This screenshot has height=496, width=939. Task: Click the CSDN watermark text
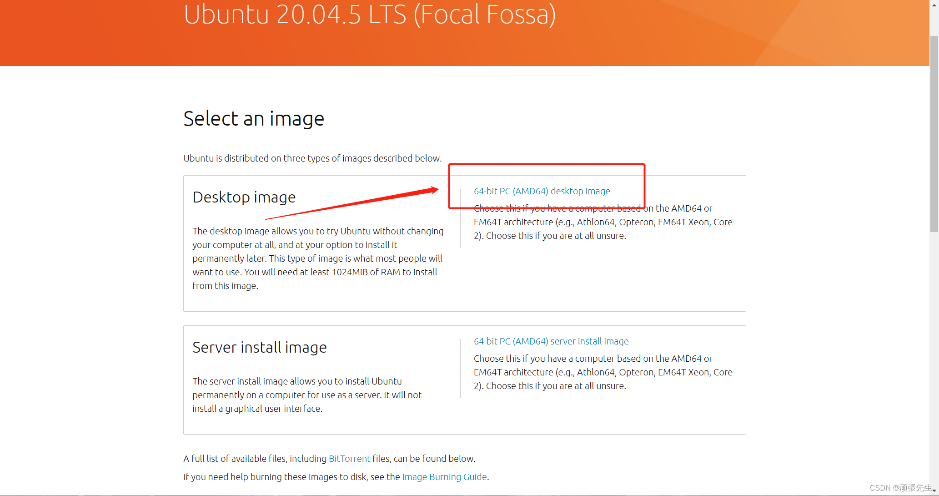tap(900, 488)
